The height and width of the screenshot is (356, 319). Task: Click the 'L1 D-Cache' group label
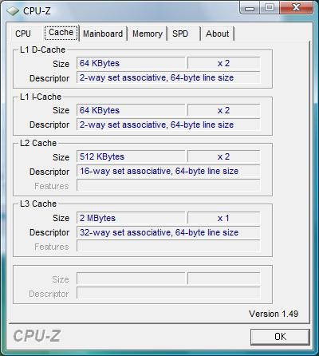42,49
